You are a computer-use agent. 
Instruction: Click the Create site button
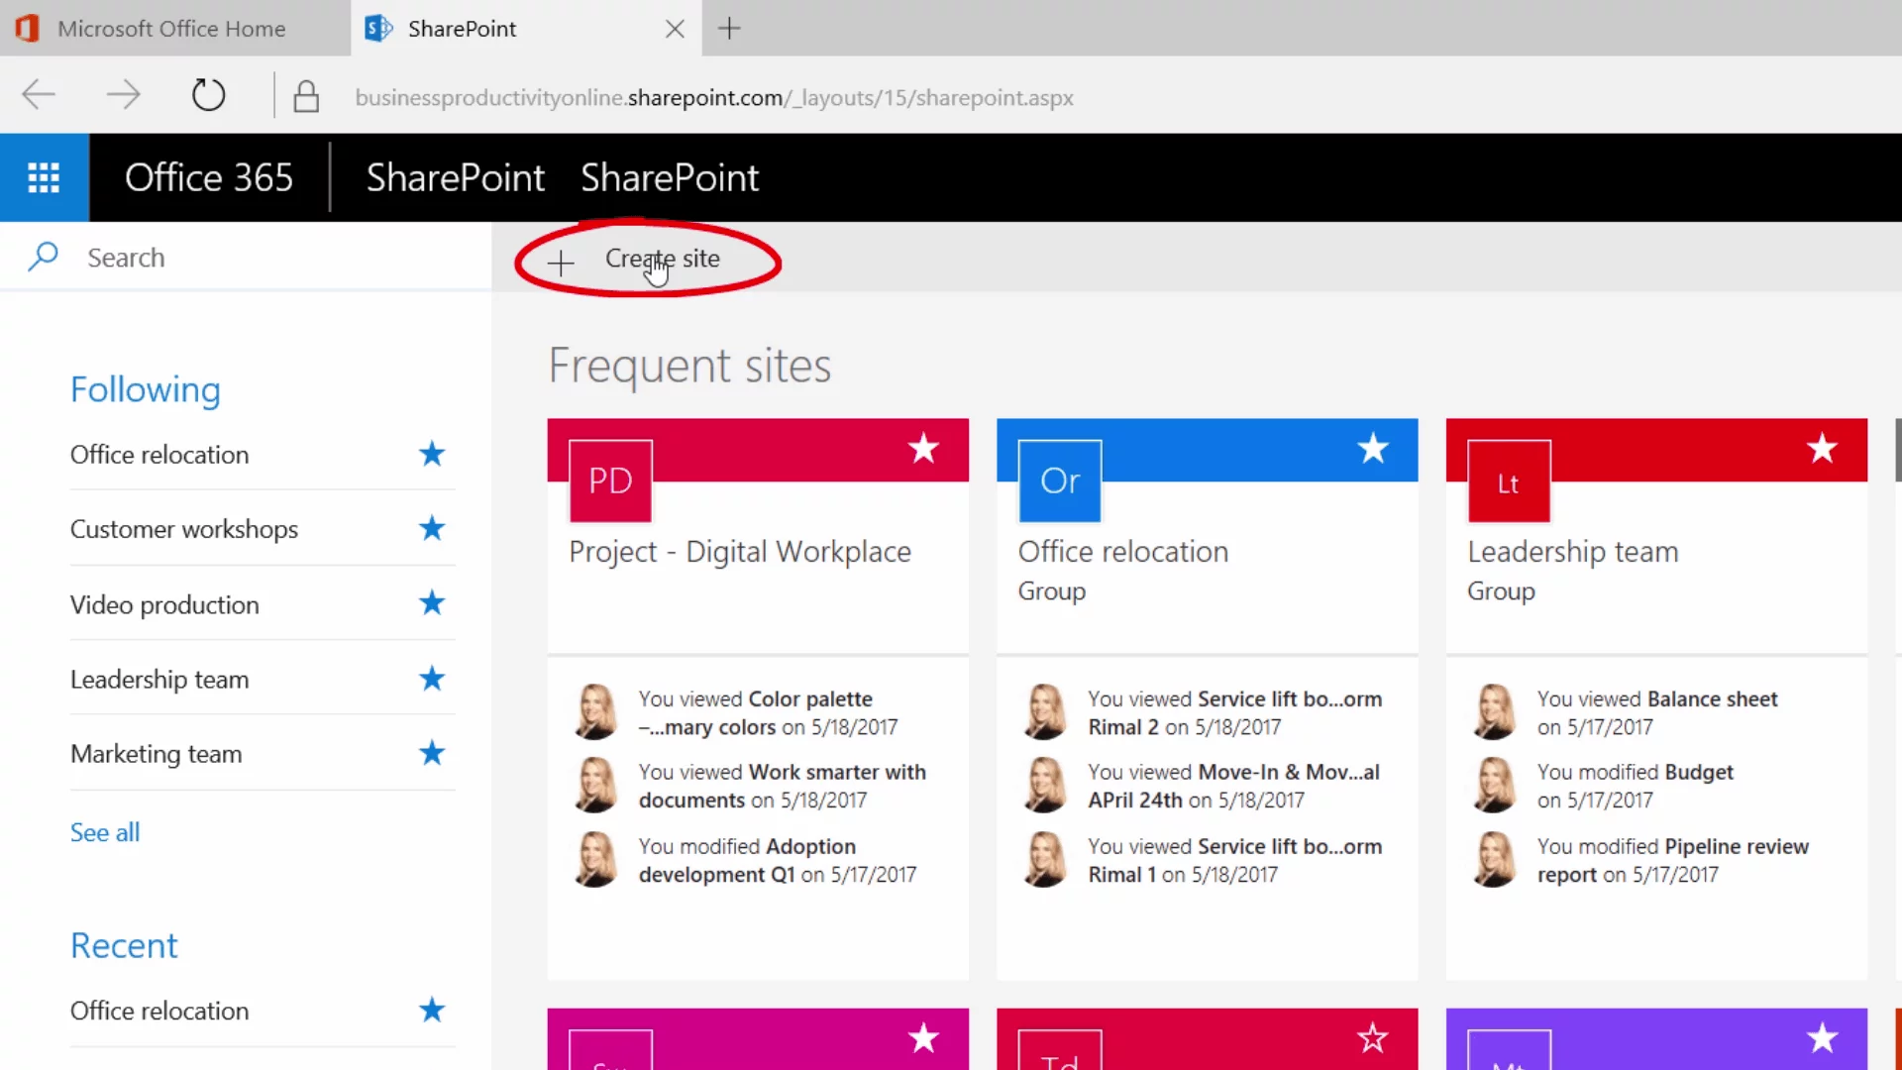(x=634, y=260)
